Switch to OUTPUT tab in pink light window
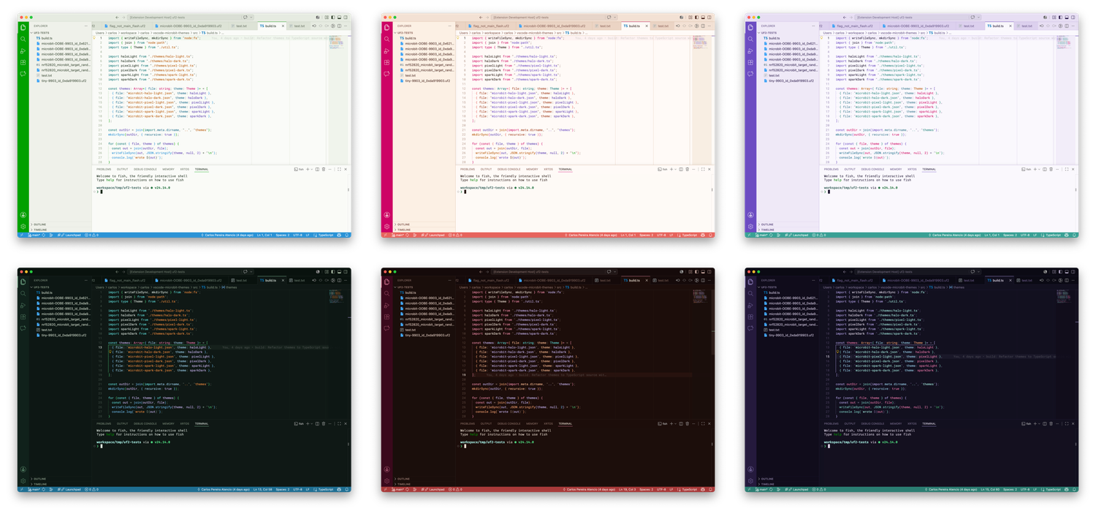The image size is (1096, 514). pyautogui.click(x=486, y=169)
